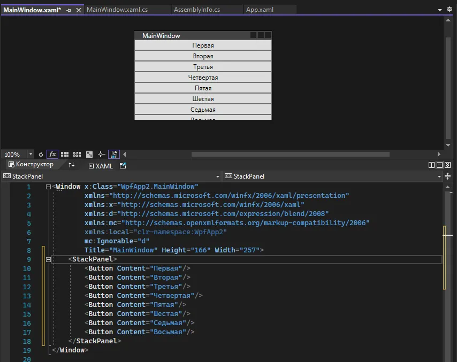Screen dimensions: 457x362
Task: Collapse the Window element on line 1
Action: [48, 187]
